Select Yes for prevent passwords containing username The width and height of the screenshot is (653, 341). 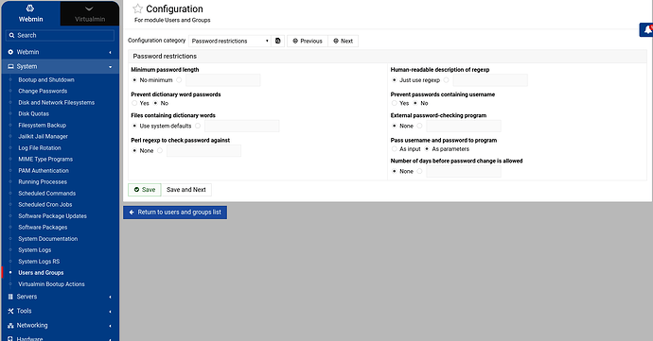395,103
